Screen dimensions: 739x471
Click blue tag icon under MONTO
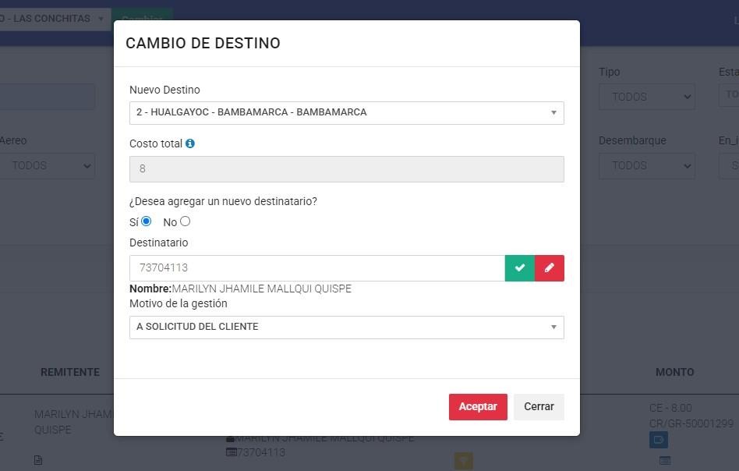click(658, 440)
